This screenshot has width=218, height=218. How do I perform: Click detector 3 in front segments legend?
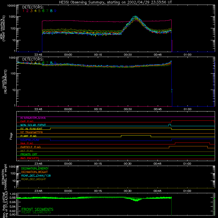[31, 11]
